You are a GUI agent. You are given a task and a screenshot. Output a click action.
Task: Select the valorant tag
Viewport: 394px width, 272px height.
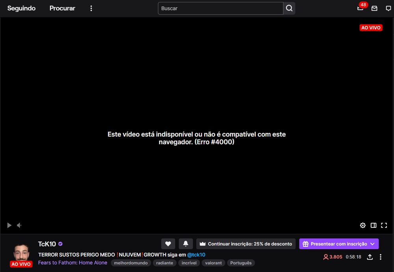pyautogui.click(x=213, y=263)
